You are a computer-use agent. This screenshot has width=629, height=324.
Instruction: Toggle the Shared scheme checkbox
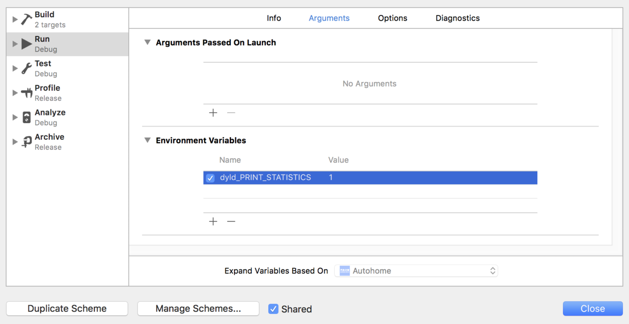273,309
